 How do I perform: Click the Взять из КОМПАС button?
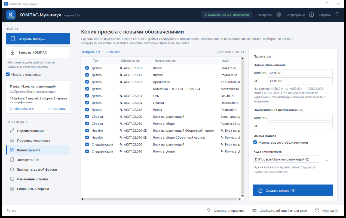pos(38,52)
